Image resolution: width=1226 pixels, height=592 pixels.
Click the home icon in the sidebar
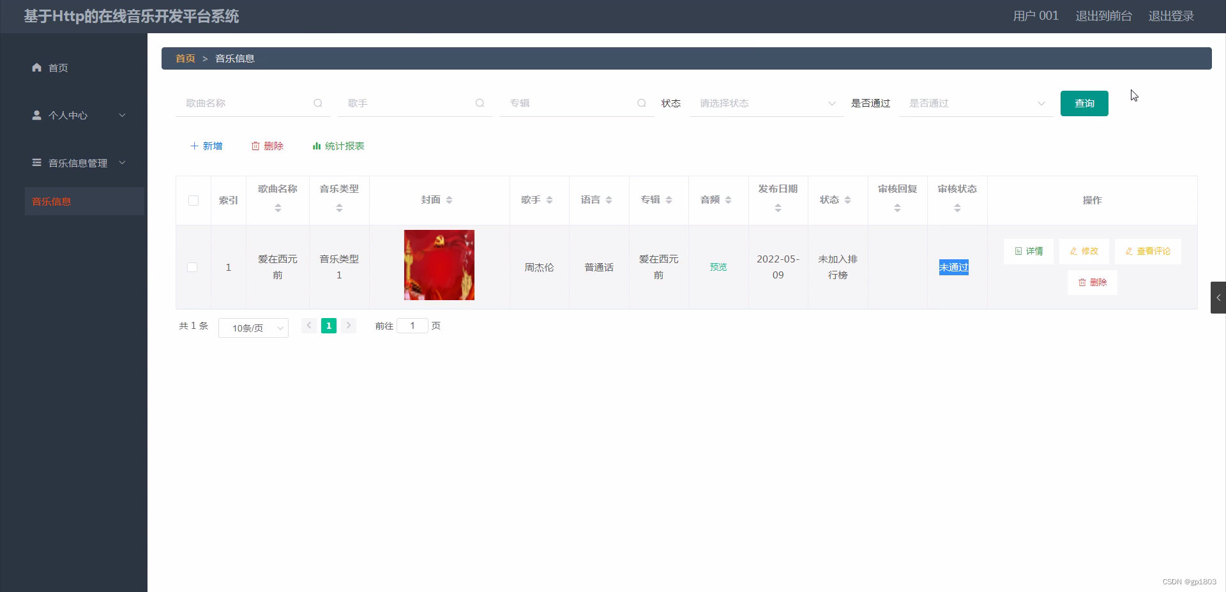(x=36, y=67)
